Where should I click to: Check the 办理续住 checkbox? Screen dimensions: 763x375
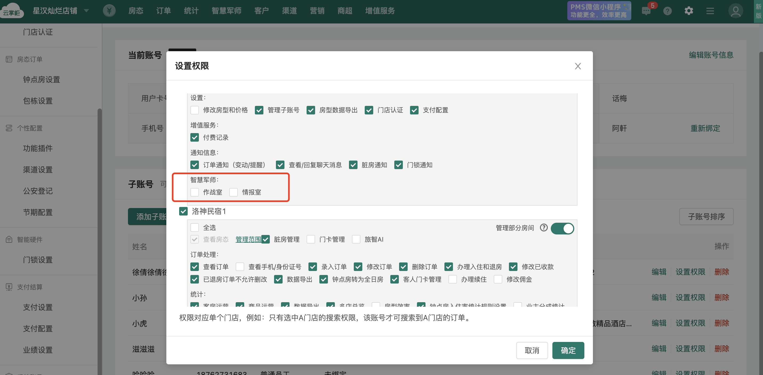click(453, 279)
